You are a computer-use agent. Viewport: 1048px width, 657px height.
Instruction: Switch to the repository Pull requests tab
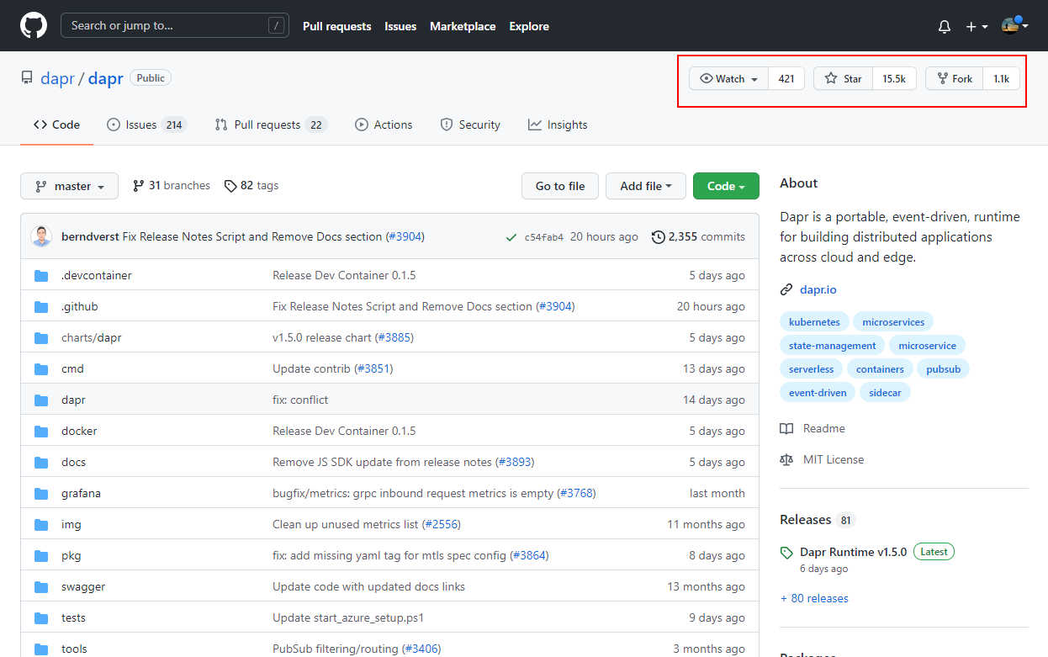(270, 125)
